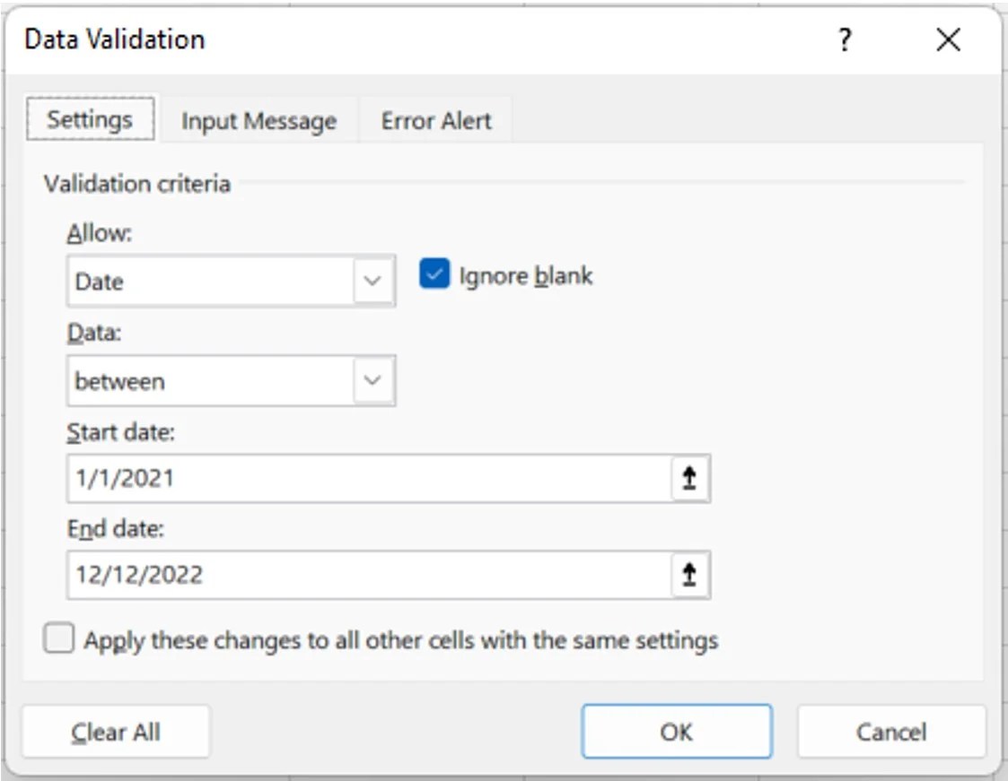Dismiss the dialog with Cancel
This screenshot has height=781, width=1008.
pos(890,731)
